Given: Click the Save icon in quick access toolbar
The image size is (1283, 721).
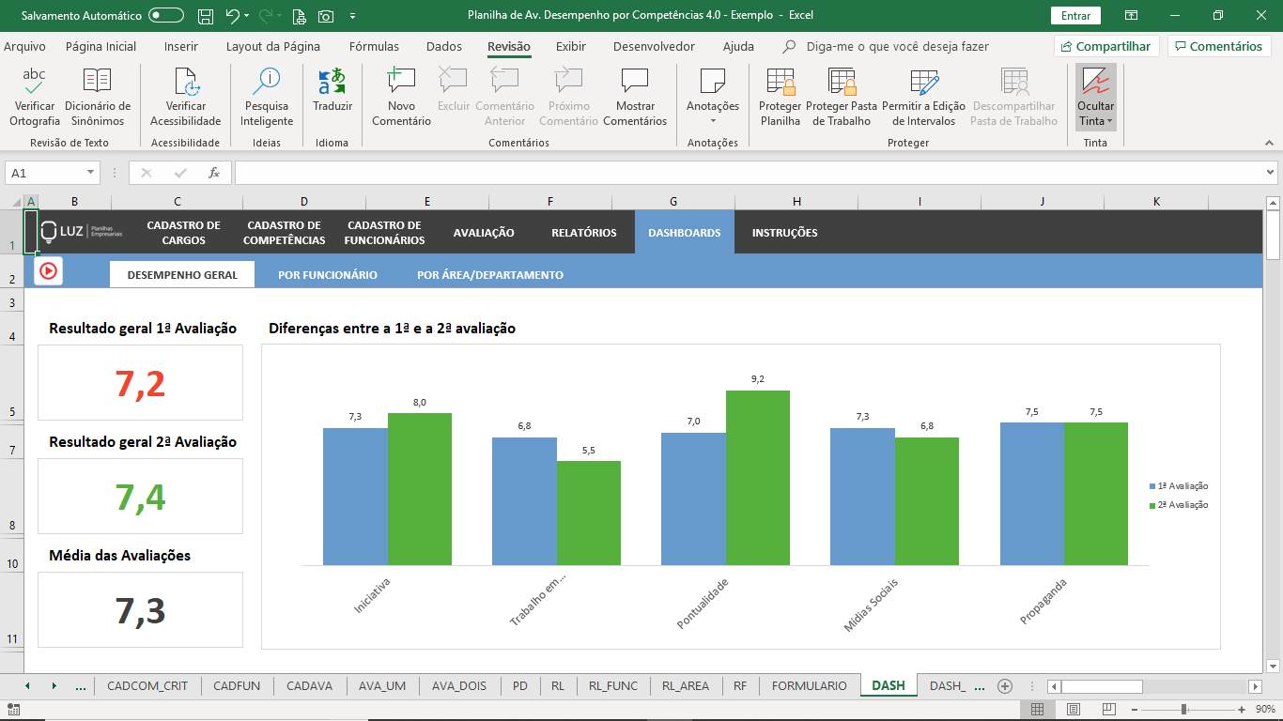Looking at the screenshot, I should [x=206, y=16].
